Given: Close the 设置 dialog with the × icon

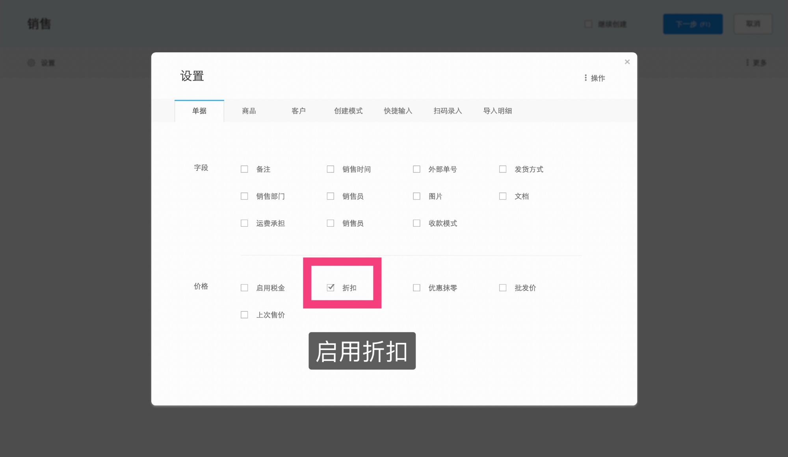Looking at the screenshot, I should point(627,62).
